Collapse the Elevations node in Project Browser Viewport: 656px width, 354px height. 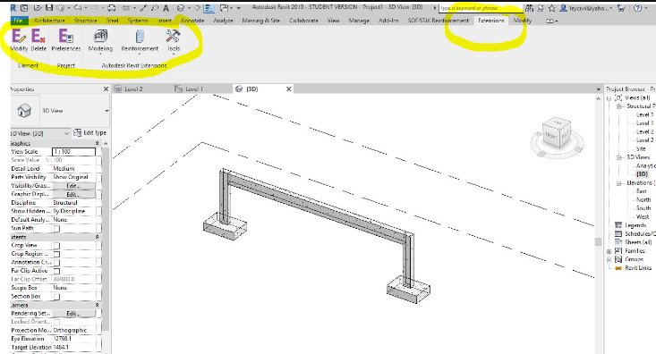click(618, 183)
